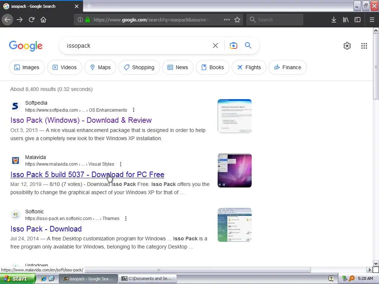This screenshot has width=379, height=284.
Task: Switch to issopack Google Search taskbar button
Action: tap(88, 279)
